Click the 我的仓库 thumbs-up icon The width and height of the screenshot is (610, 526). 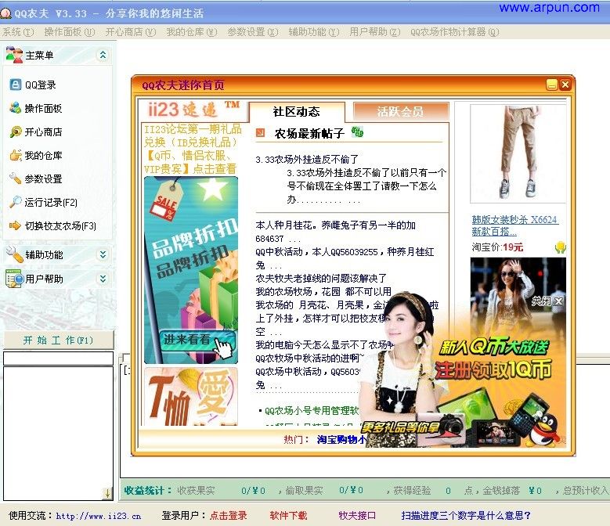tap(16, 156)
